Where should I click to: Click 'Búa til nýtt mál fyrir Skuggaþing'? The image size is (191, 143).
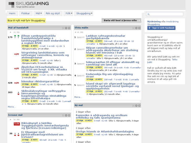[x=26, y=20]
